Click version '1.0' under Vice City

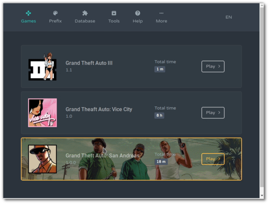(x=69, y=116)
